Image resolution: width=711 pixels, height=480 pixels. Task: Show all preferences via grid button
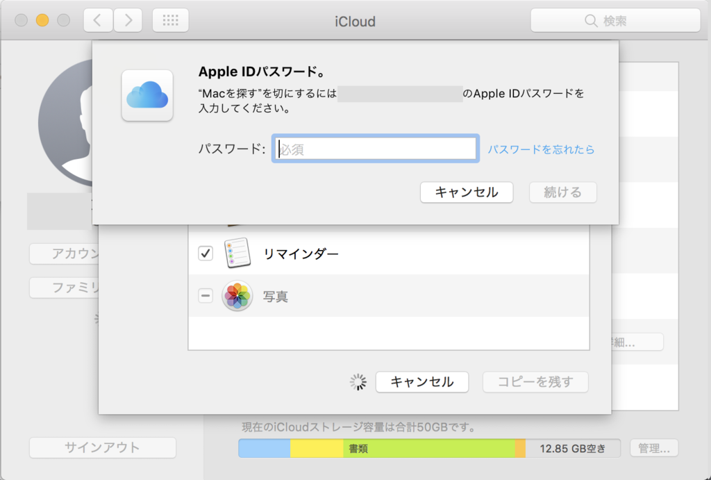(x=171, y=20)
